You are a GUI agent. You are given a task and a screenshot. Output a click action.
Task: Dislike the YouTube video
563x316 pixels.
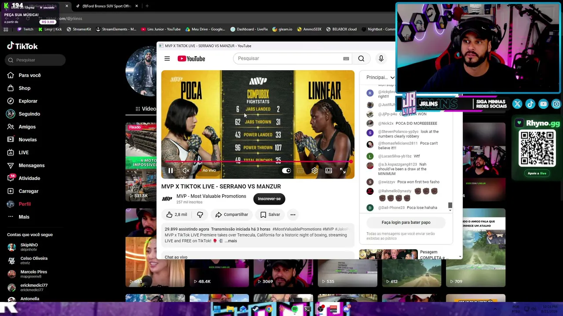coord(200,215)
